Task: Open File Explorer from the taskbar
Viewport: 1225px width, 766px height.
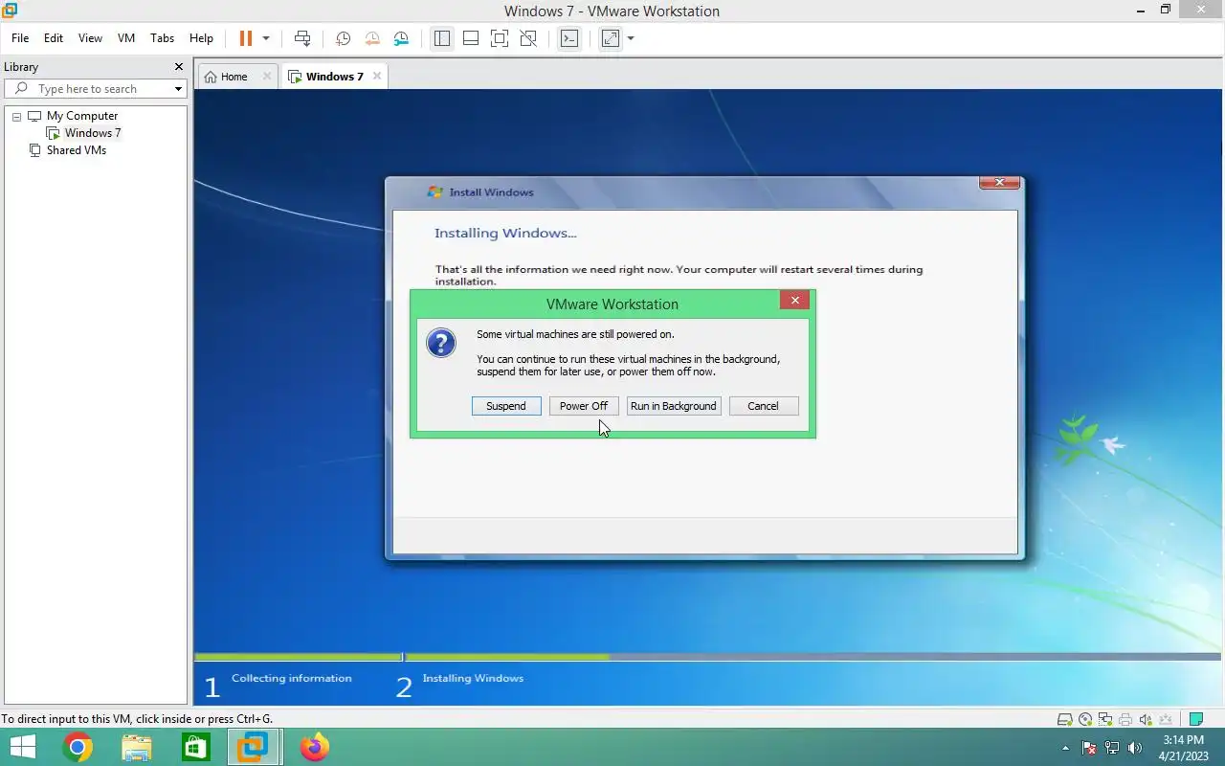Action: (137, 747)
